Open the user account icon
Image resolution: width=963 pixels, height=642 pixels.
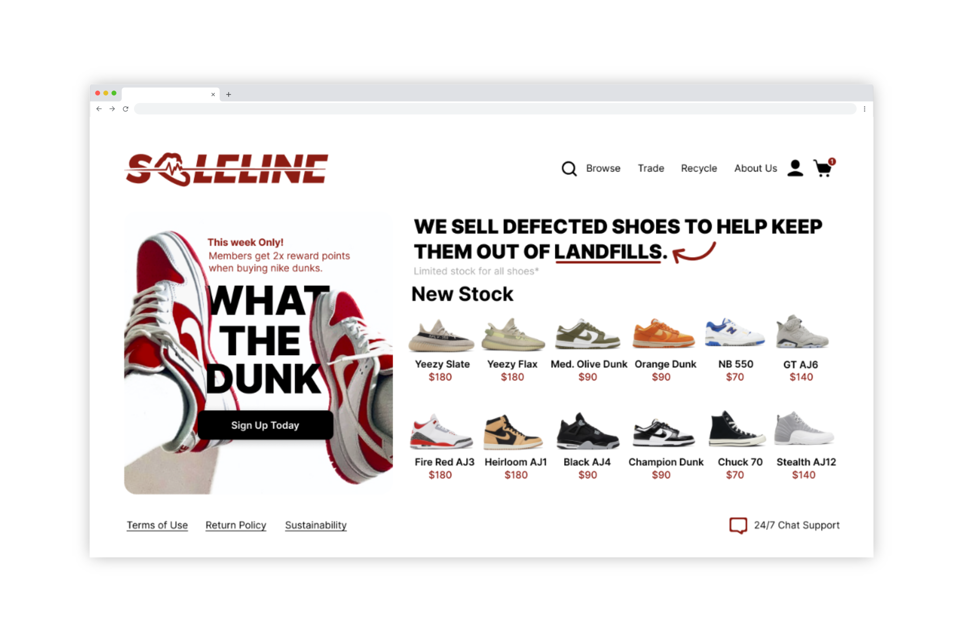click(795, 168)
